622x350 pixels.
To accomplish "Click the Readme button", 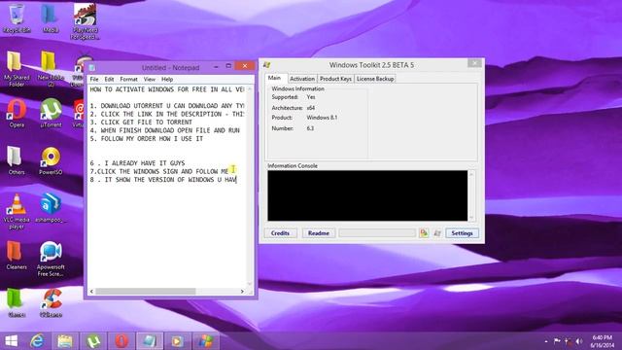I will [319, 233].
